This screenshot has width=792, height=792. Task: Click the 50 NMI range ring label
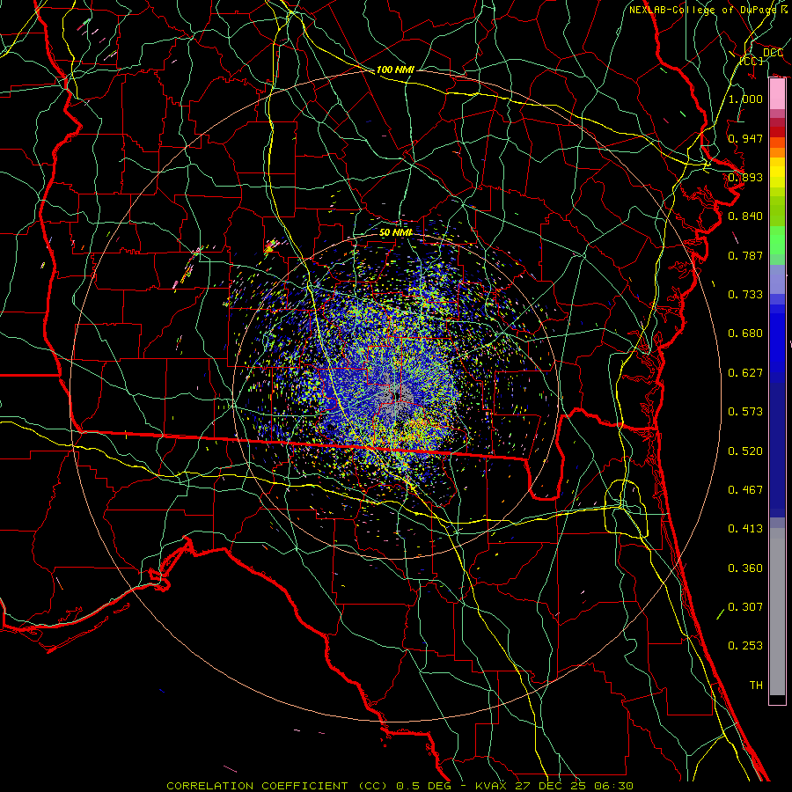click(395, 232)
